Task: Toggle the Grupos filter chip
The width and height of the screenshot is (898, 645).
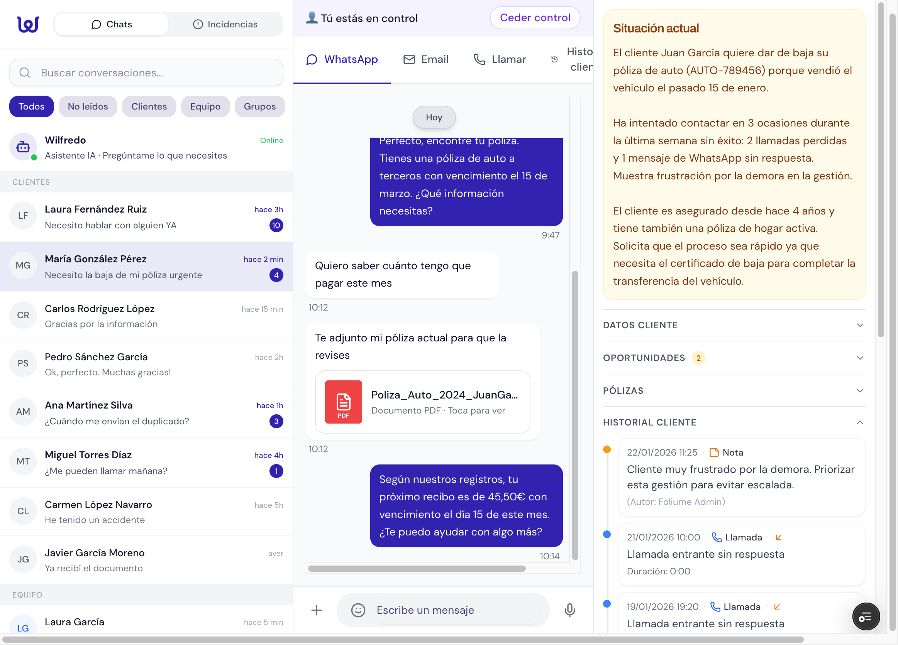Action: pos(259,106)
